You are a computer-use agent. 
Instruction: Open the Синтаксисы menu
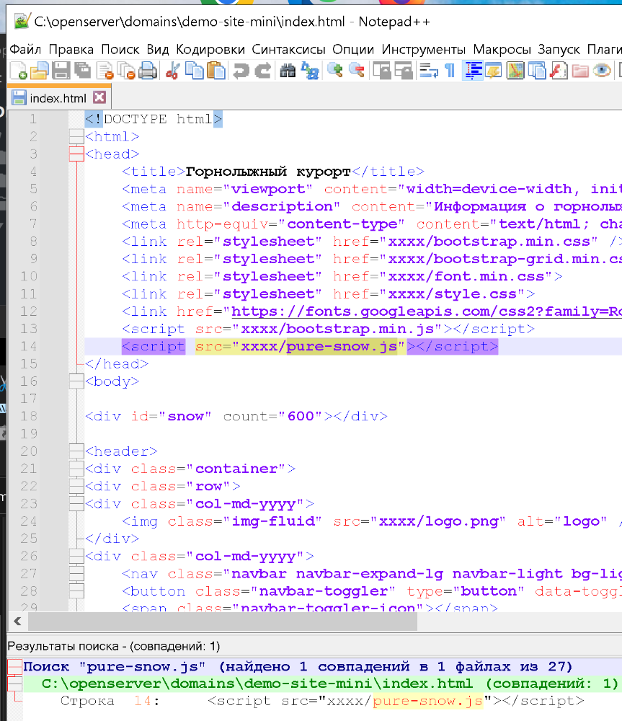(x=288, y=50)
